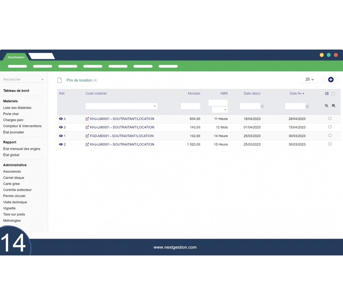Sort table by Date fin column header
The height and width of the screenshot is (305, 343).
coord(297,93)
